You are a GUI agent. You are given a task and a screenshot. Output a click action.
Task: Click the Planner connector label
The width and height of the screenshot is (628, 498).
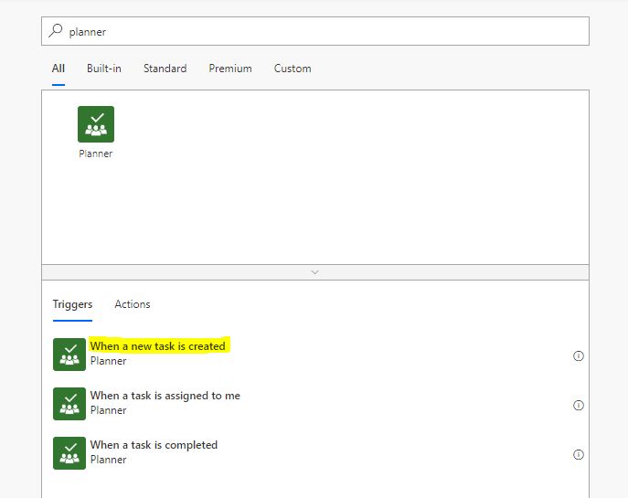[x=96, y=154]
